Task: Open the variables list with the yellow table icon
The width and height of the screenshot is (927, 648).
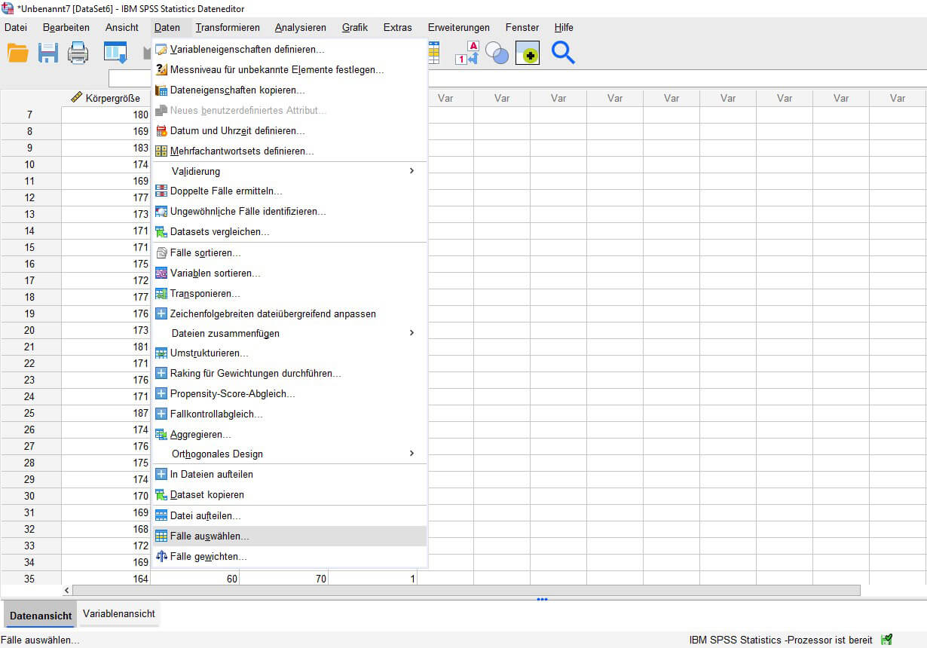Action: [x=435, y=53]
